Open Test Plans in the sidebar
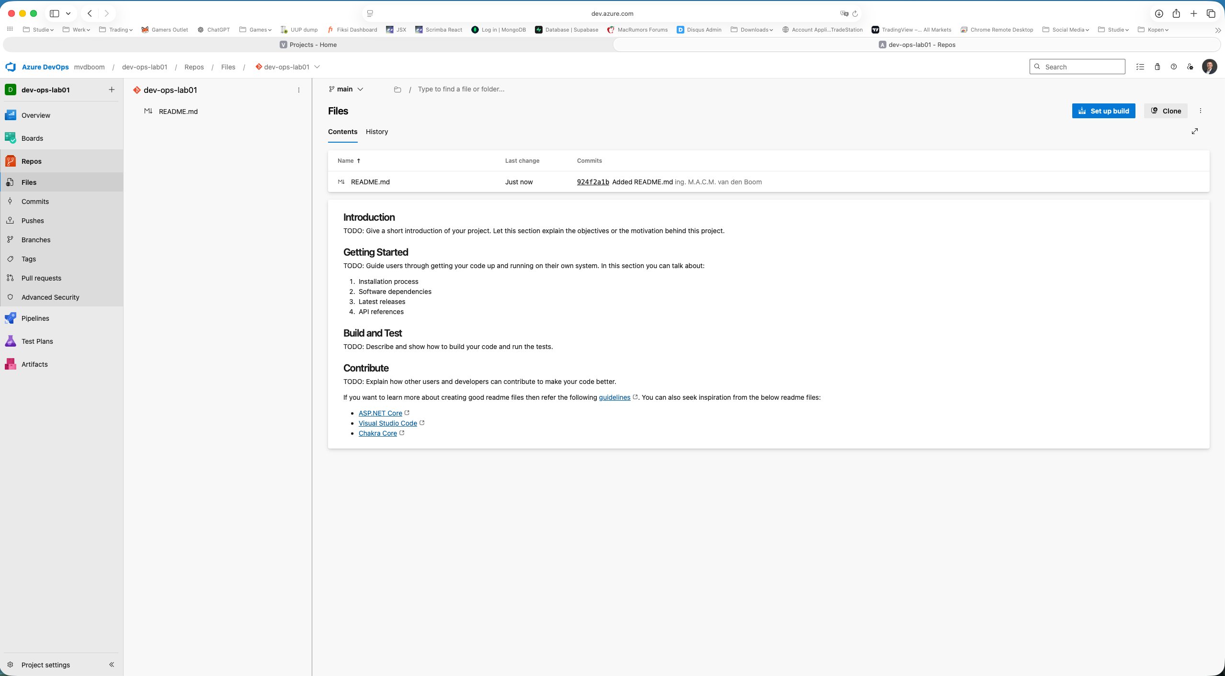1225x676 pixels. point(37,341)
